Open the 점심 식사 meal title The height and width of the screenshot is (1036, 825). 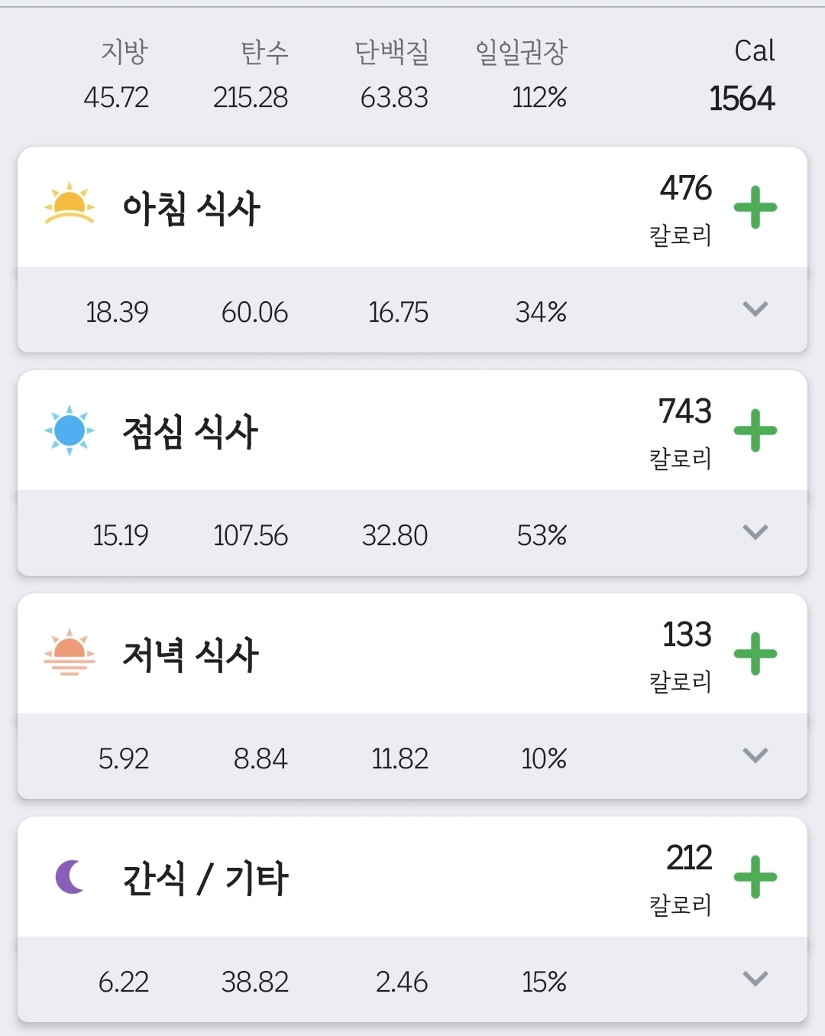tap(191, 431)
